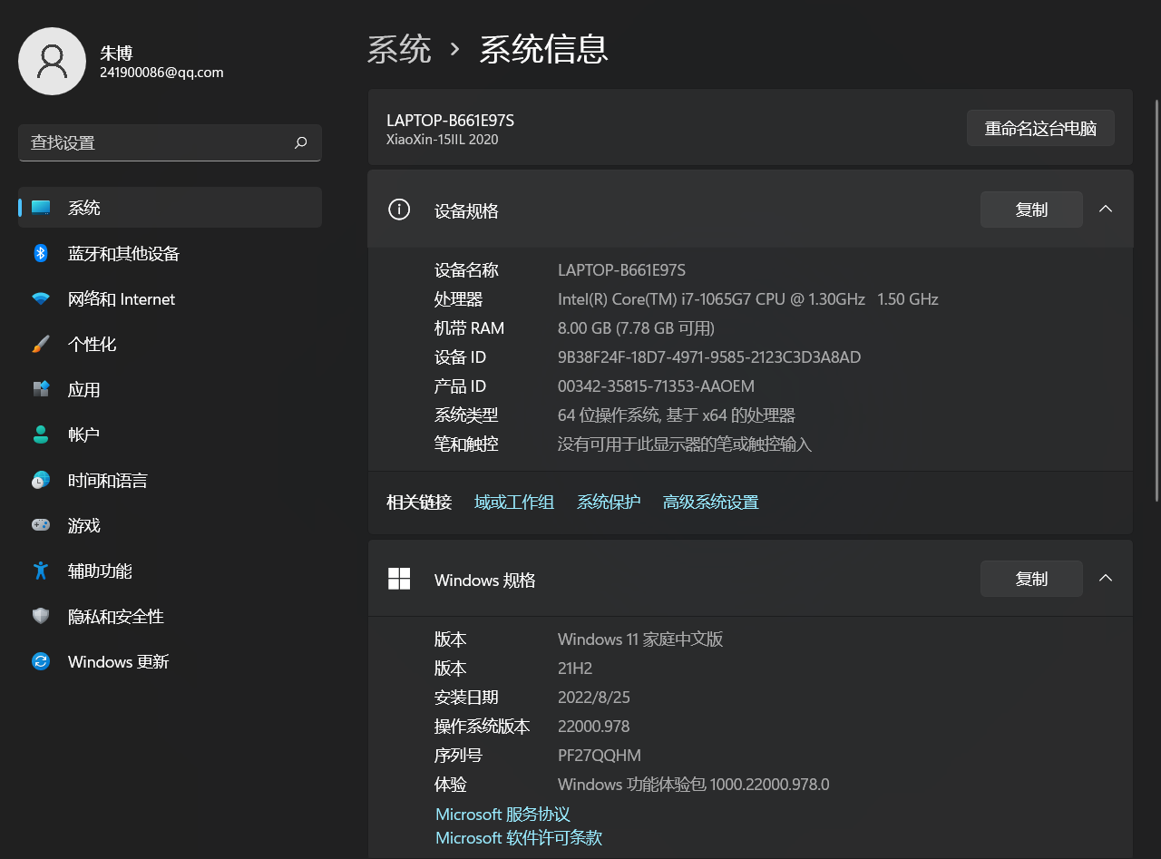The width and height of the screenshot is (1161, 859).
Task: Click the 系统 breadcrumb in the header
Action: click(399, 49)
